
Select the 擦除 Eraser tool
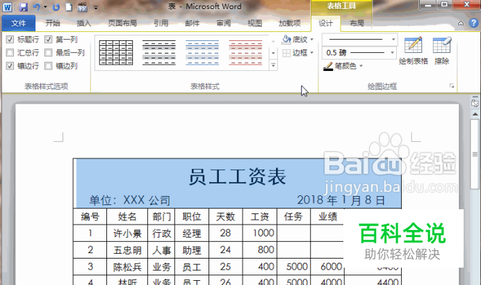coord(442,50)
